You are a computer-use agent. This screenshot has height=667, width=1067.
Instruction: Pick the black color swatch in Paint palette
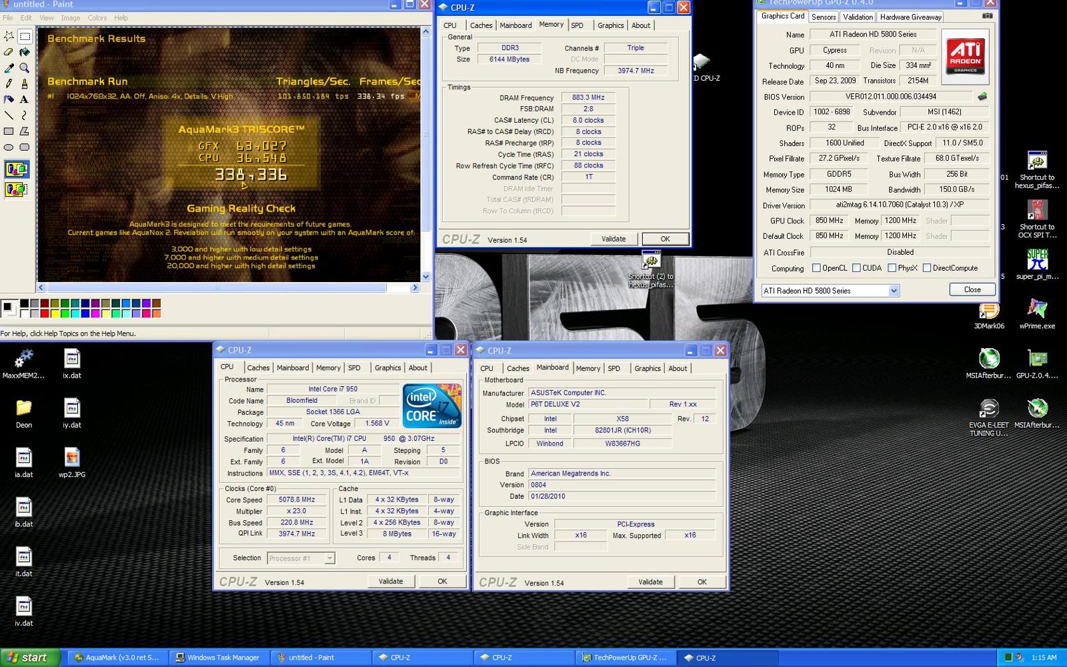point(25,303)
